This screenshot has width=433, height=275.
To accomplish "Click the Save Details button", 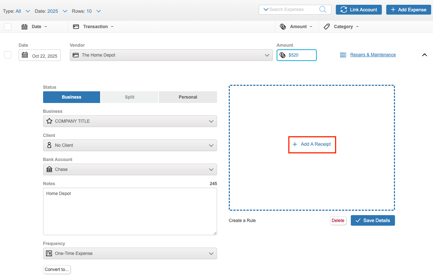I will click(373, 221).
